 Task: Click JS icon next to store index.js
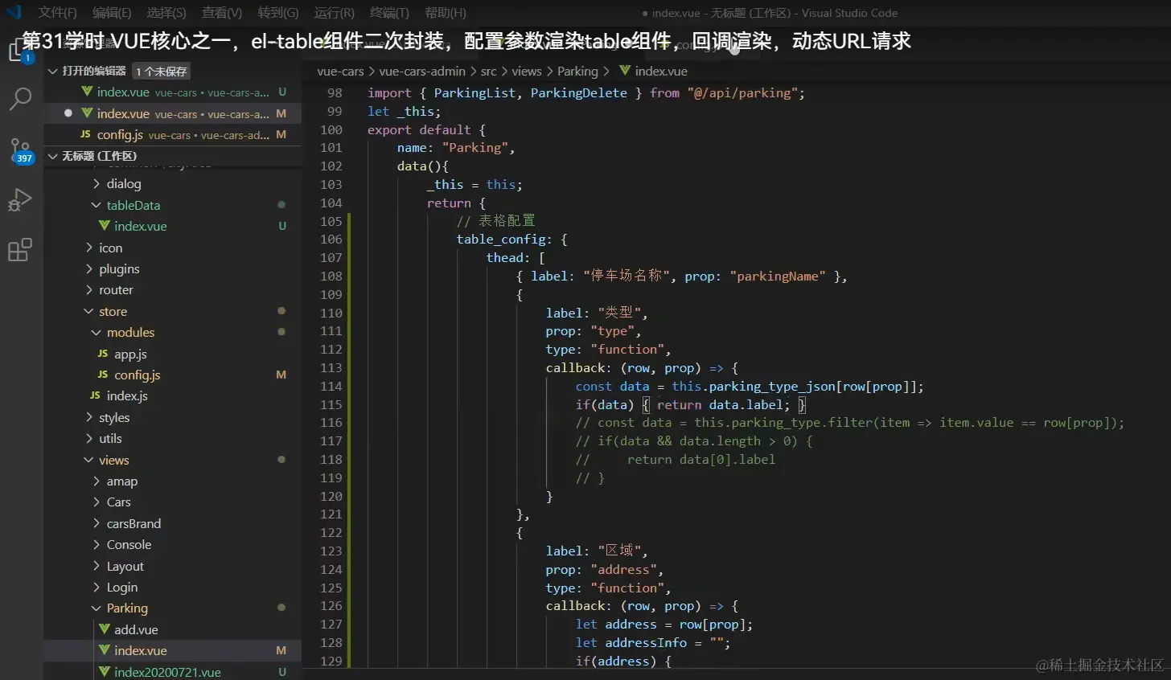pos(95,395)
